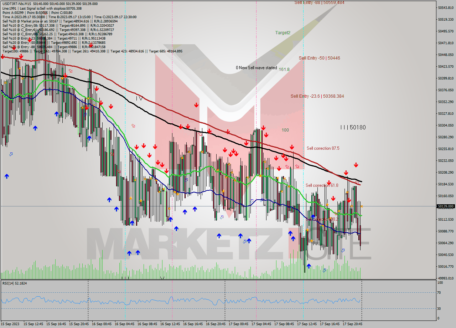456x328 pixels.
Task: Click time label '15 Sep 20:45'
Action: pos(79,324)
